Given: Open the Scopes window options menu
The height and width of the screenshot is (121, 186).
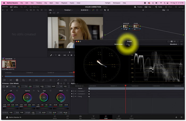Looking at the screenshot, I should coord(181,41).
